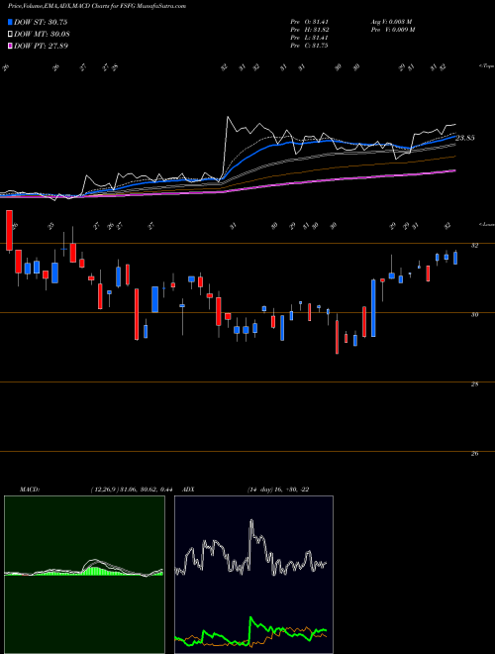Click the 'Avg V: 0.003 M' value
Screen dimensions: 495x654
coord(391,21)
